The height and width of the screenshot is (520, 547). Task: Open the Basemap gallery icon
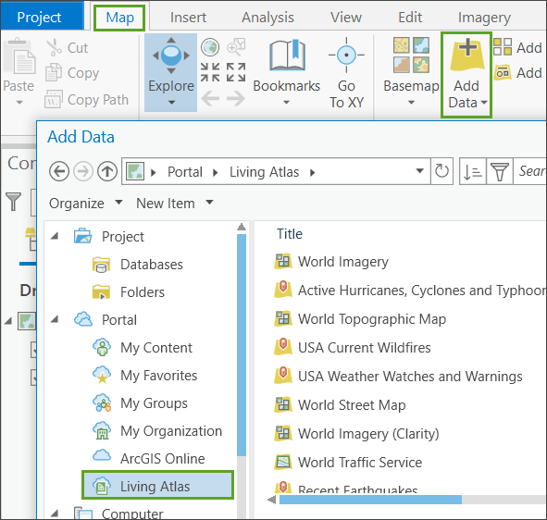[x=411, y=56]
